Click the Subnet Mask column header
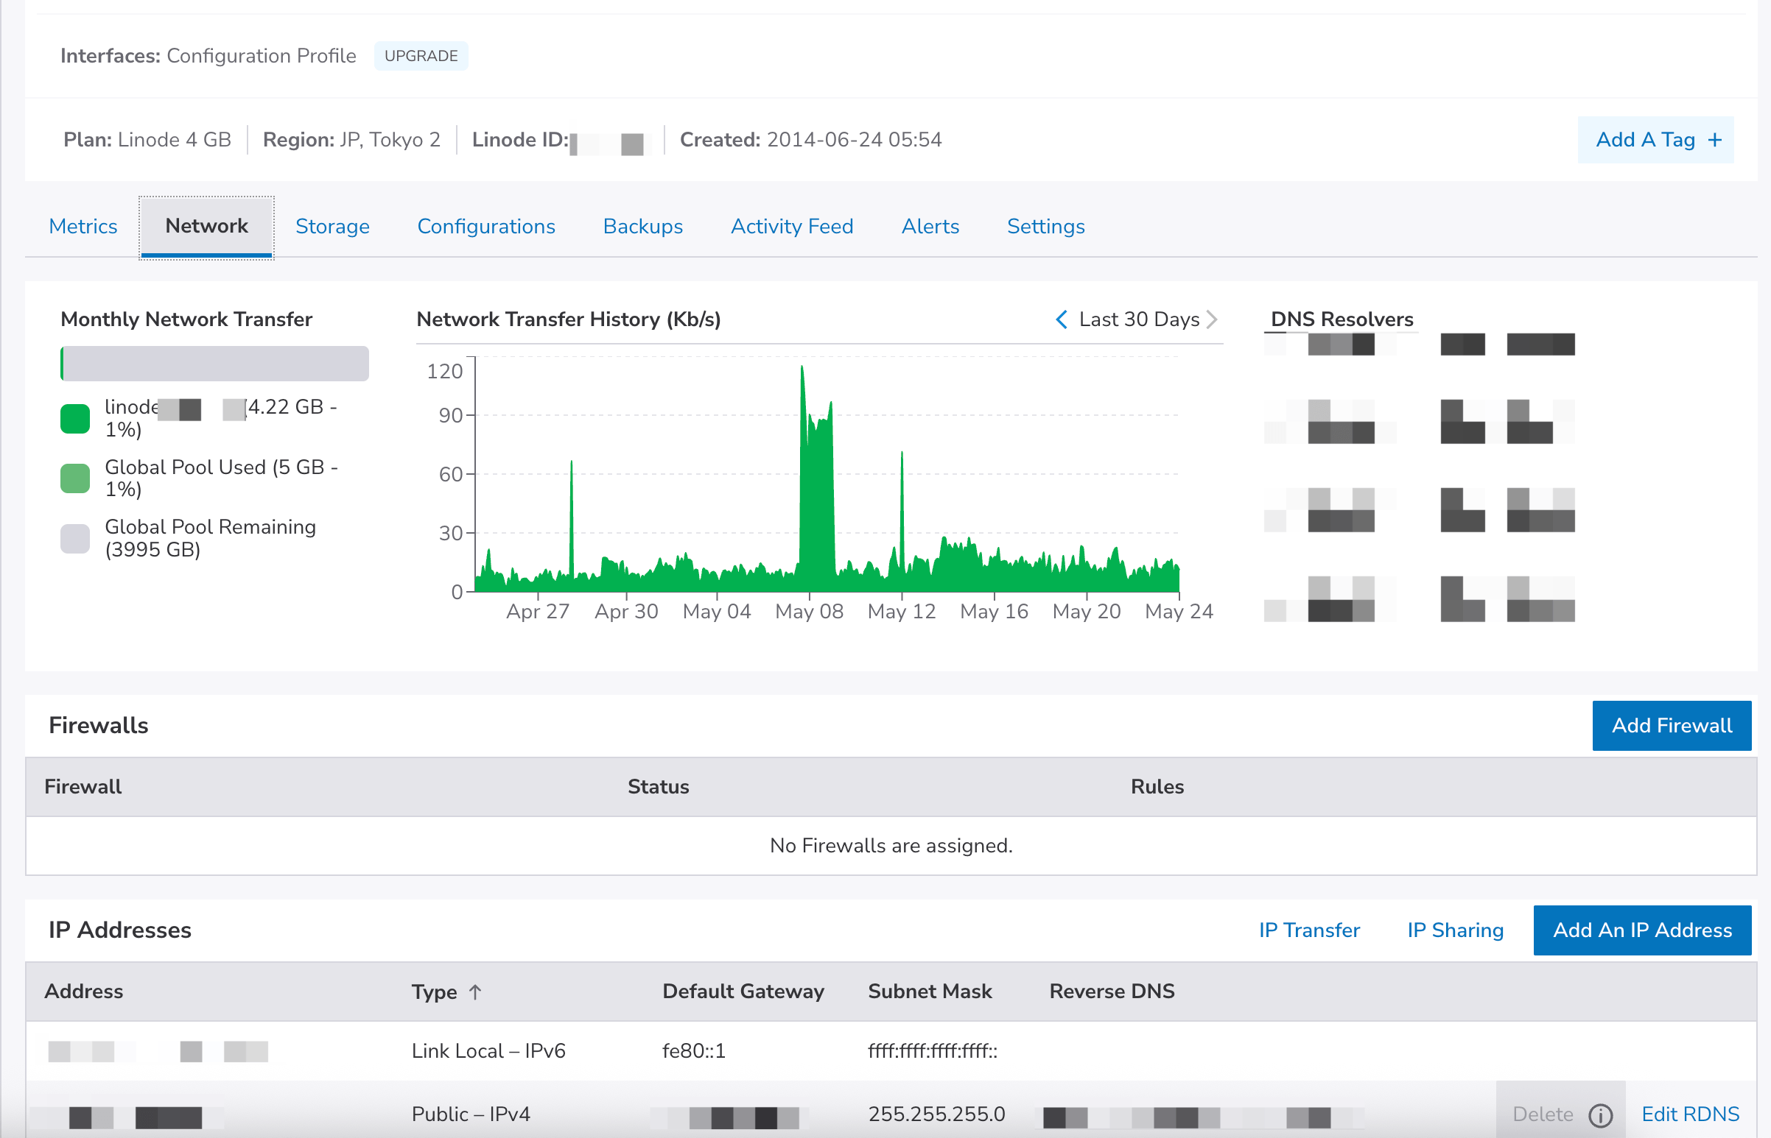 click(930, 992)
